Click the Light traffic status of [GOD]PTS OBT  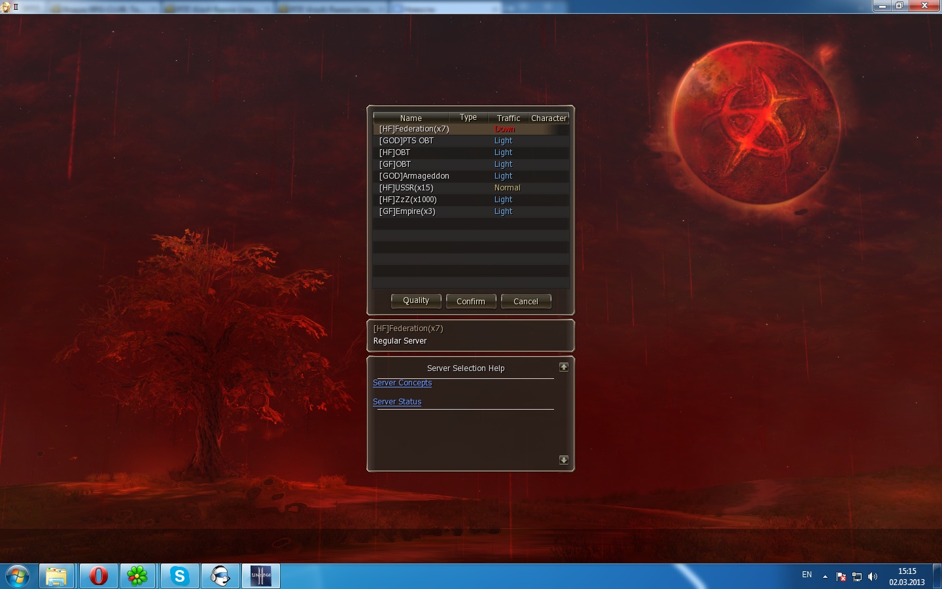point(503,141)
